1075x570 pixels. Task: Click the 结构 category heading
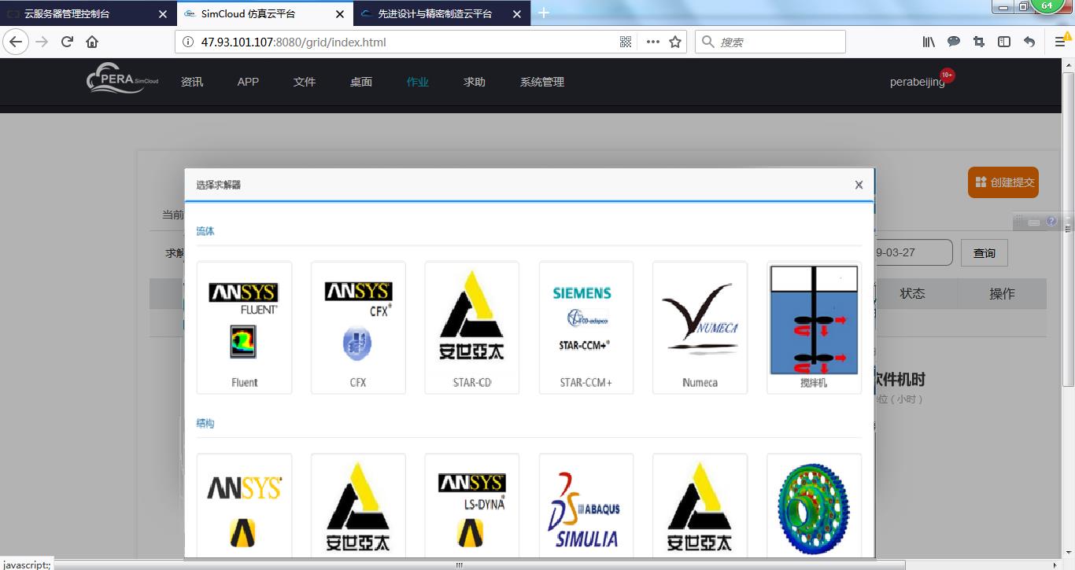[205, 423]
